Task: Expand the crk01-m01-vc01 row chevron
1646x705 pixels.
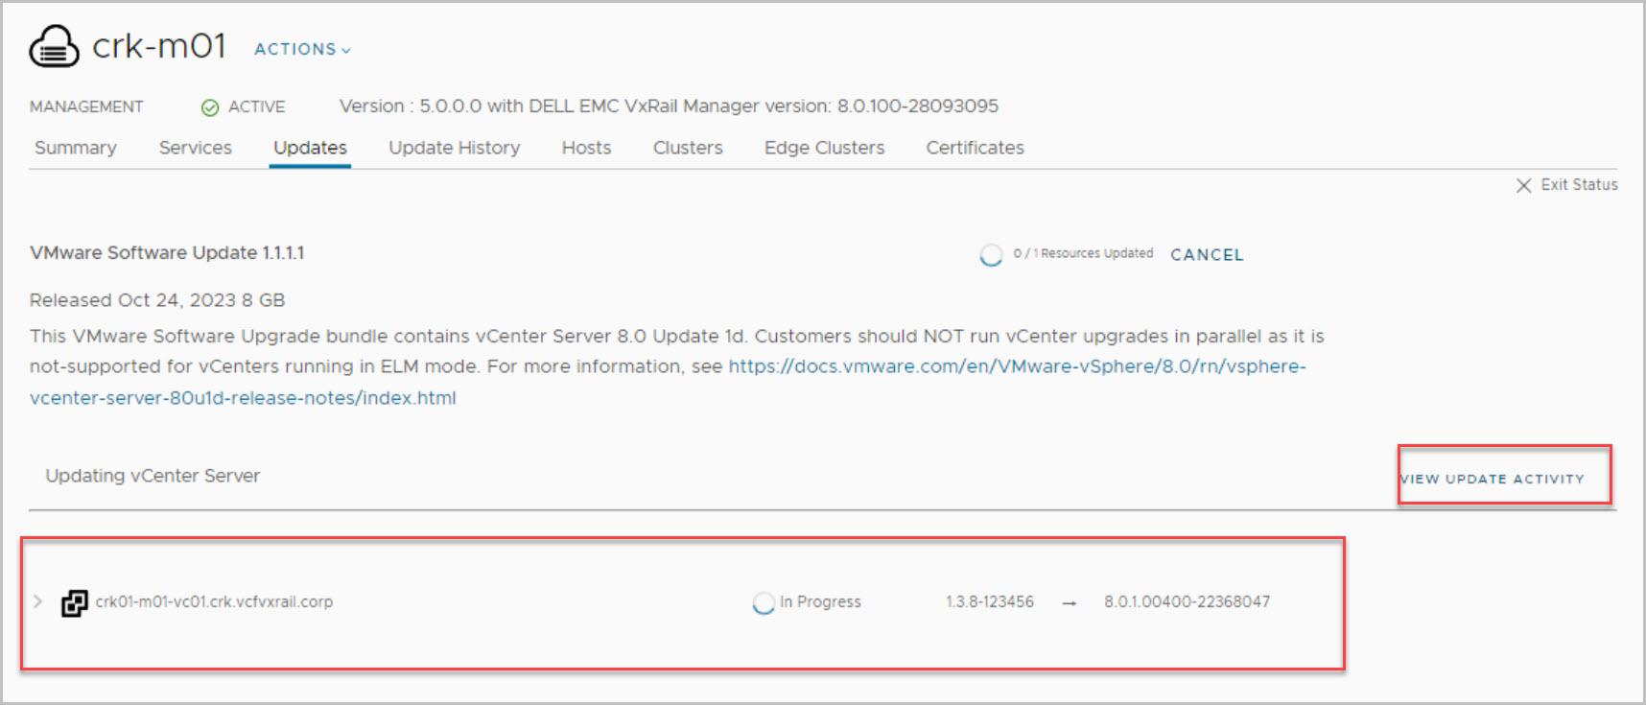Action: click(x=37, y=601)
